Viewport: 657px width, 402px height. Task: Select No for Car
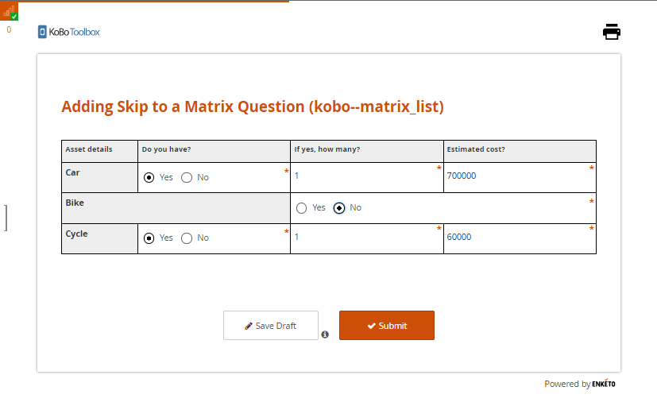point(187,178)
